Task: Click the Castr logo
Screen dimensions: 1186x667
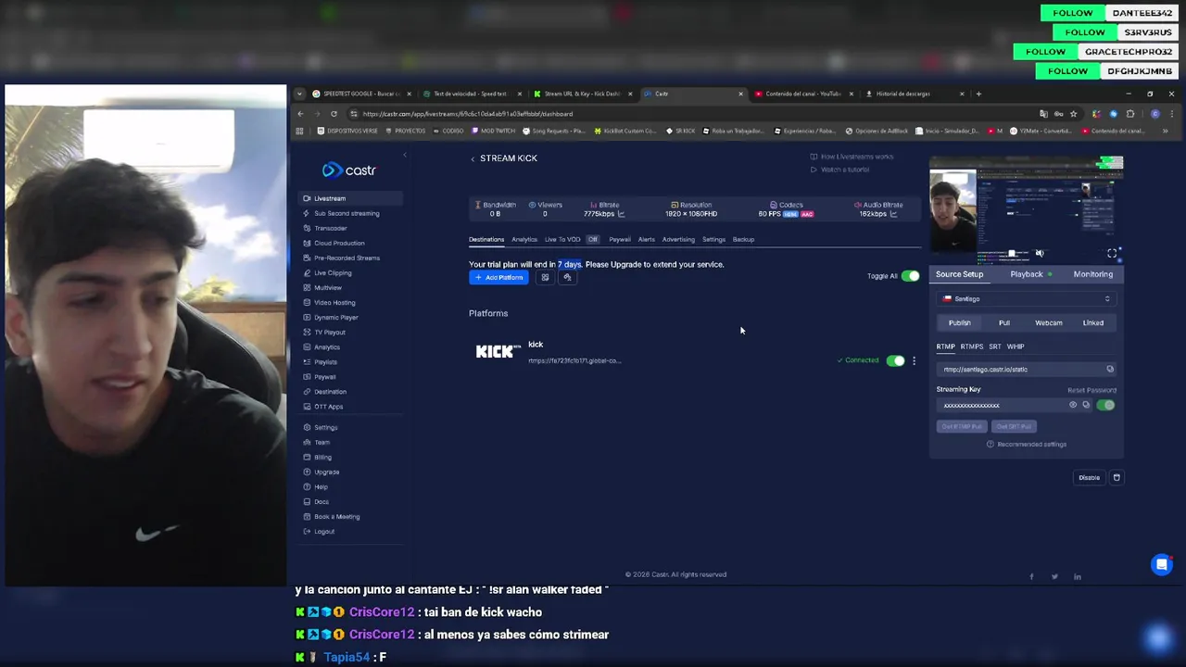Action: (x=348, y=170)
